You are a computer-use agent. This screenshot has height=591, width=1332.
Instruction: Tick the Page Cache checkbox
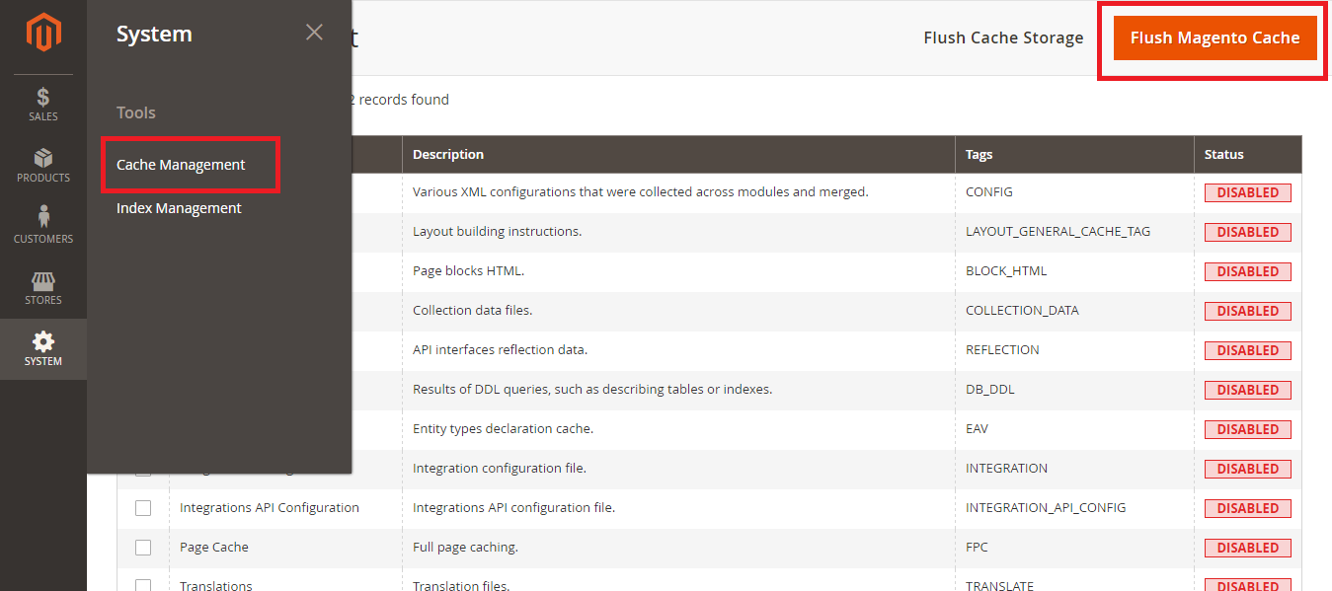pyautogui.click(x=143, y=548)
